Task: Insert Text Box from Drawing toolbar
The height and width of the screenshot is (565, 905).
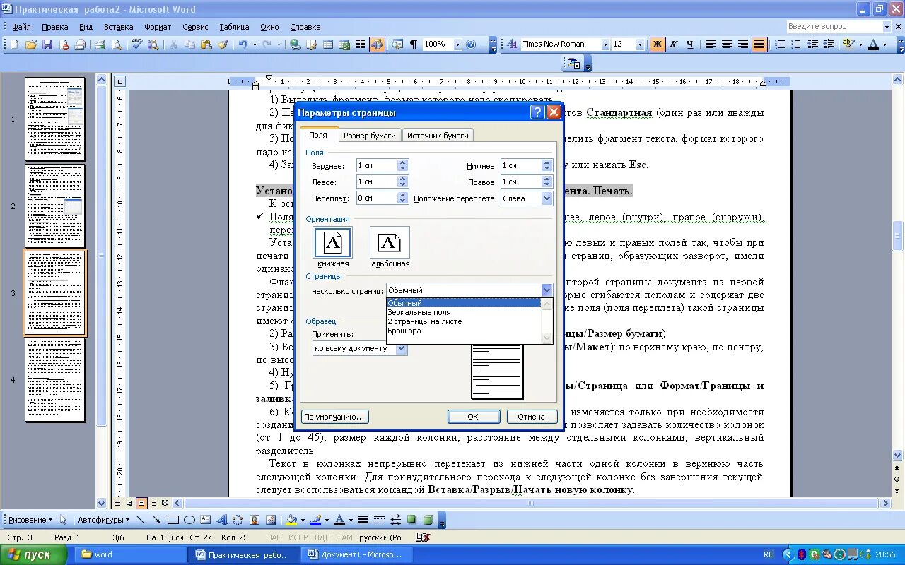Action: [x=206, y=520]
